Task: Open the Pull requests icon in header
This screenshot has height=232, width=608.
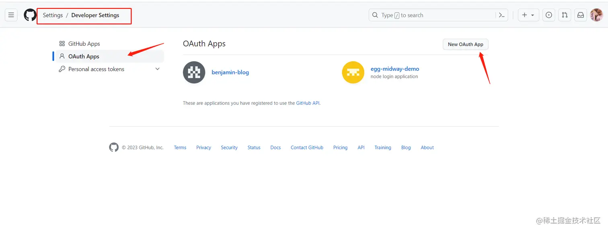Action: [565, 15]
